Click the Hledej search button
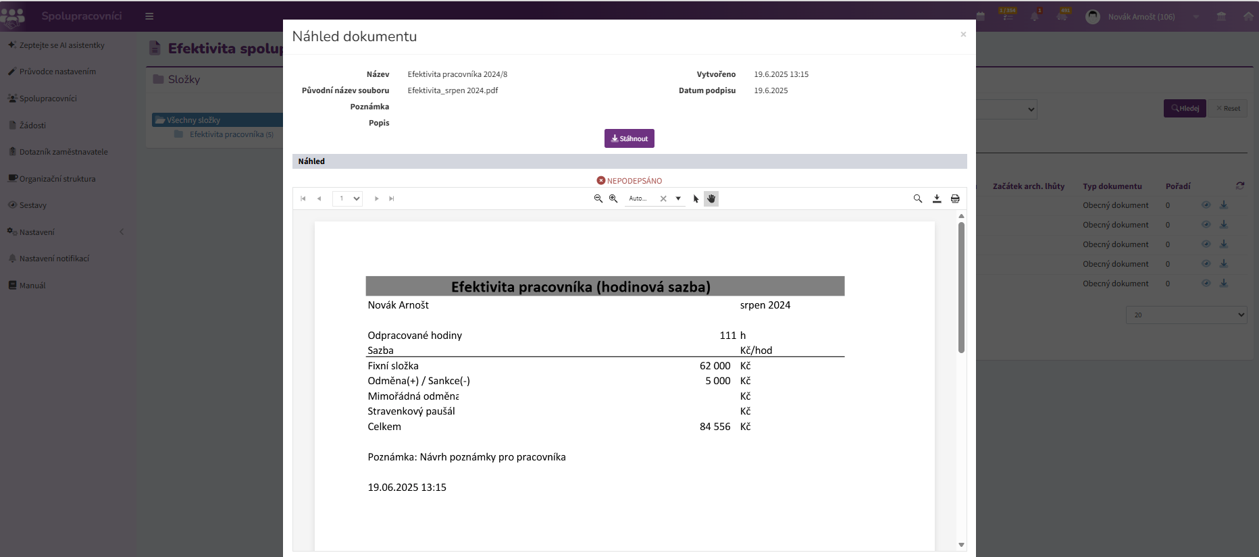Image resolution: width=1259 pixels, height=557 pixels. [1185, 108]
